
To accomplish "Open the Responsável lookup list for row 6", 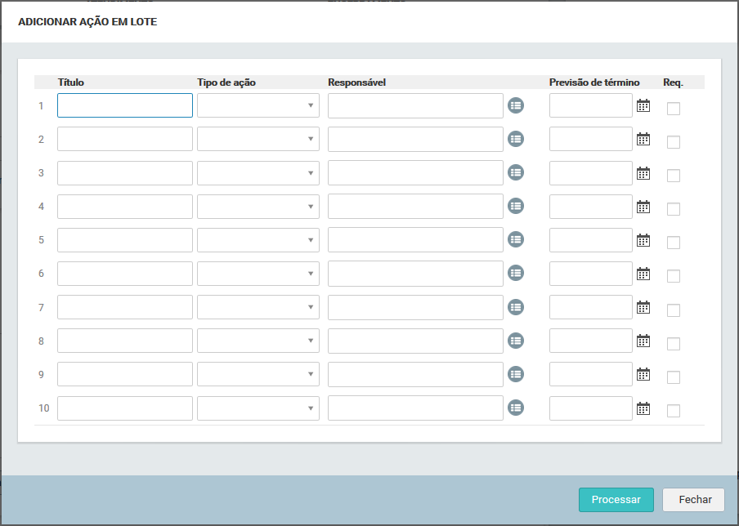I will point(516,273).
